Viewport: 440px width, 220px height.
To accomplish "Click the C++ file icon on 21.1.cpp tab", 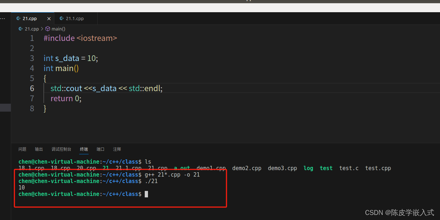I will (x=61, y=18).
